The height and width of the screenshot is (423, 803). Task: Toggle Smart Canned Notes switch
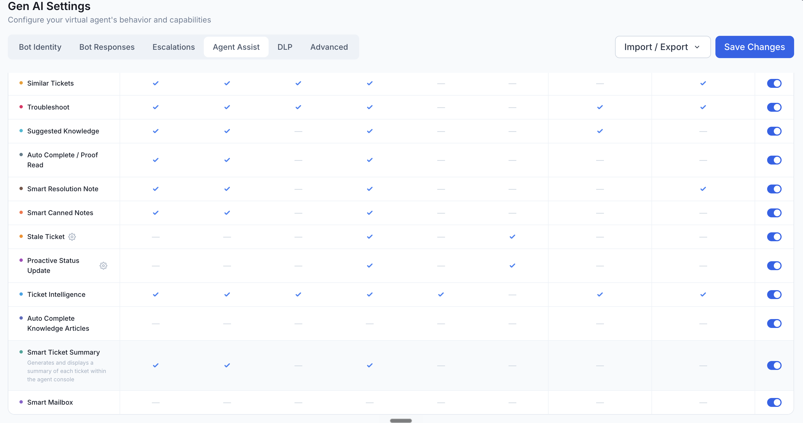click(x=774, y=213)
